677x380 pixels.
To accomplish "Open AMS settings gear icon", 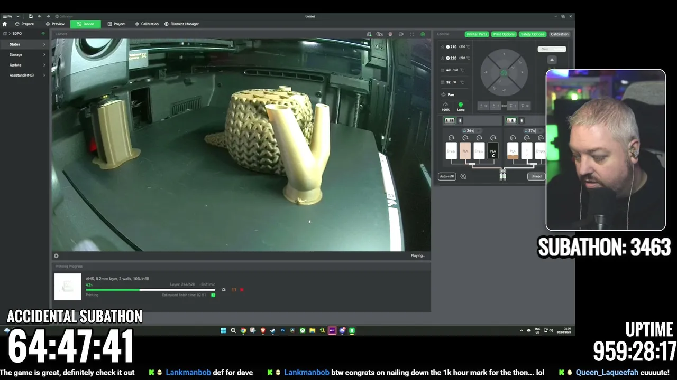I will tap(463, 176).
